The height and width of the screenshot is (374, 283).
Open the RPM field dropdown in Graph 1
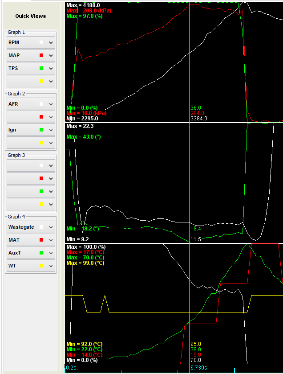[51, 43]
